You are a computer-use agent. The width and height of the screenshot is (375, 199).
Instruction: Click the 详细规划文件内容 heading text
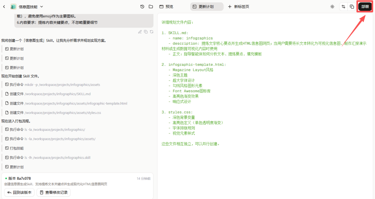tap(177, 22)
